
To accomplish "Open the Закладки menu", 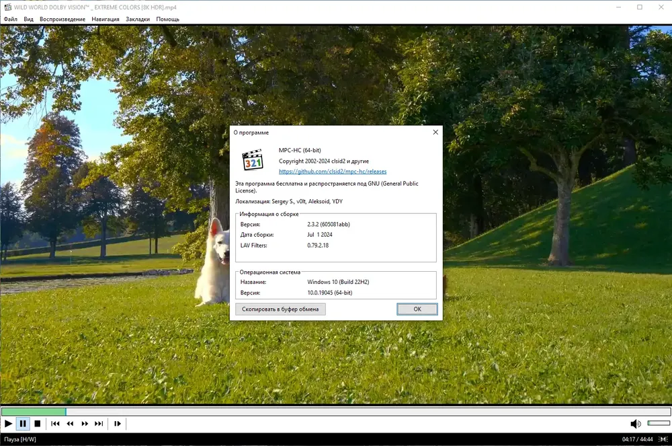I will tap(138, 20).
